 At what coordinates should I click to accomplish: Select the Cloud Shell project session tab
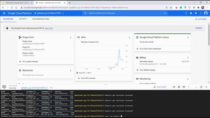point(33,88)
